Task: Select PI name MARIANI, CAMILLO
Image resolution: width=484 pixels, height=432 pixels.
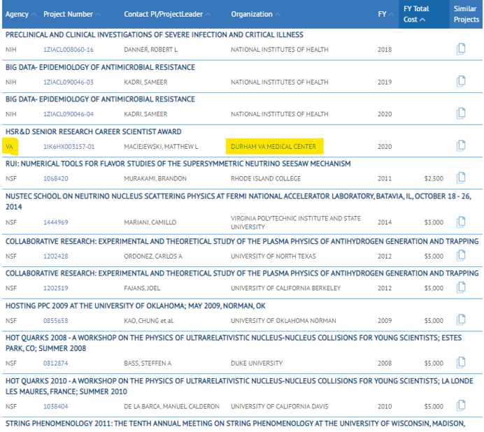Action: pyautogui.click(x=150, y=222)
